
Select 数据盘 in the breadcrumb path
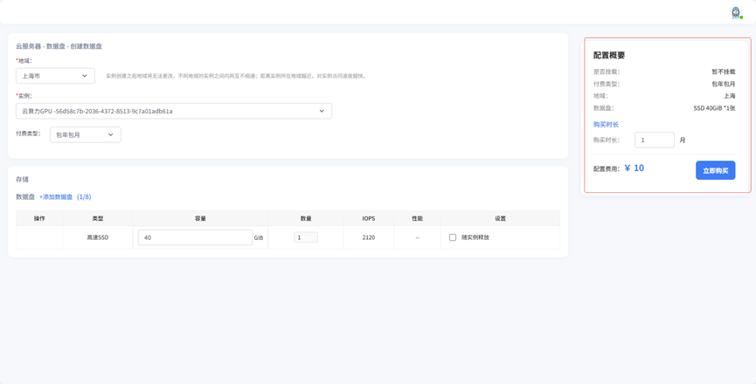point(55,46)
